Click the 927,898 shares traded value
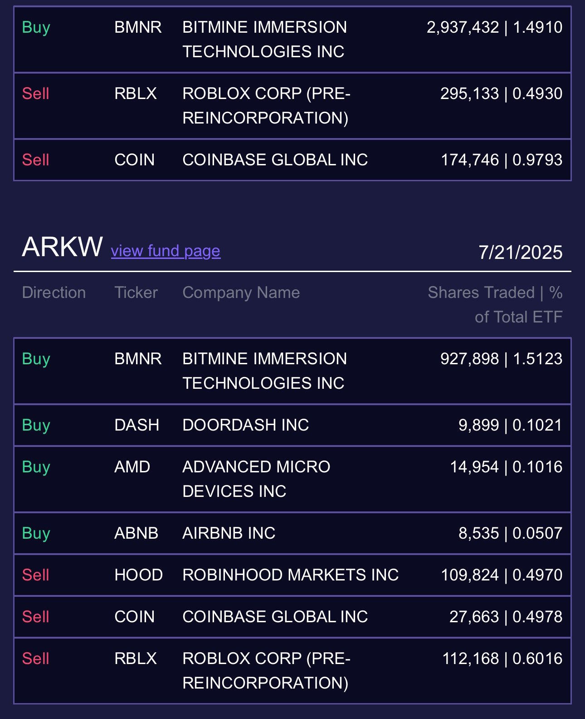Viewport: 585px width, 719px height. tap(469, 359)
